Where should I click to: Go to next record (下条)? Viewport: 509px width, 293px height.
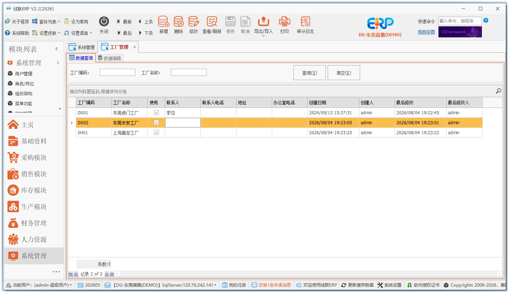click(145, 33)
